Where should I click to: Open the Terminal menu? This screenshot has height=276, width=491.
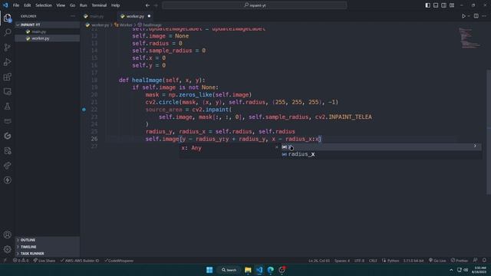tap(99, 5)
